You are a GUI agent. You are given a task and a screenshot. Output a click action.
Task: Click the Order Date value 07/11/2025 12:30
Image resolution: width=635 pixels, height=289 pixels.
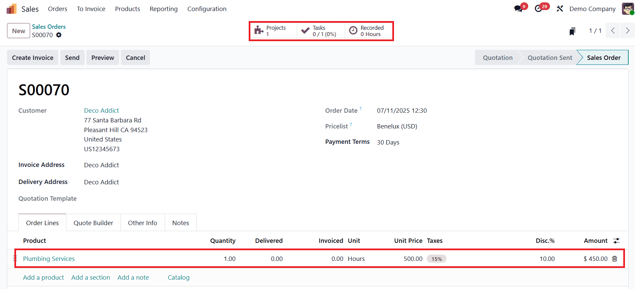pos(402,110)
